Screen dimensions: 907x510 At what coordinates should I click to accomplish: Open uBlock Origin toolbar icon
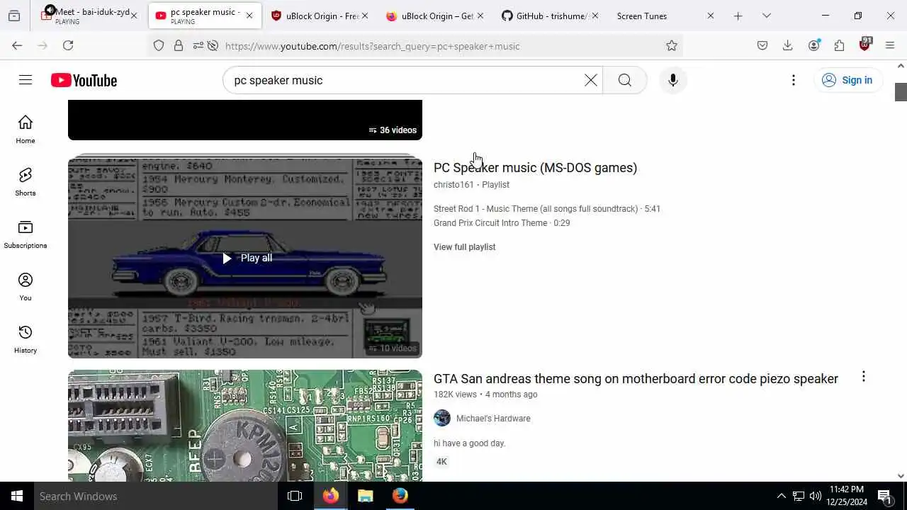864,45
